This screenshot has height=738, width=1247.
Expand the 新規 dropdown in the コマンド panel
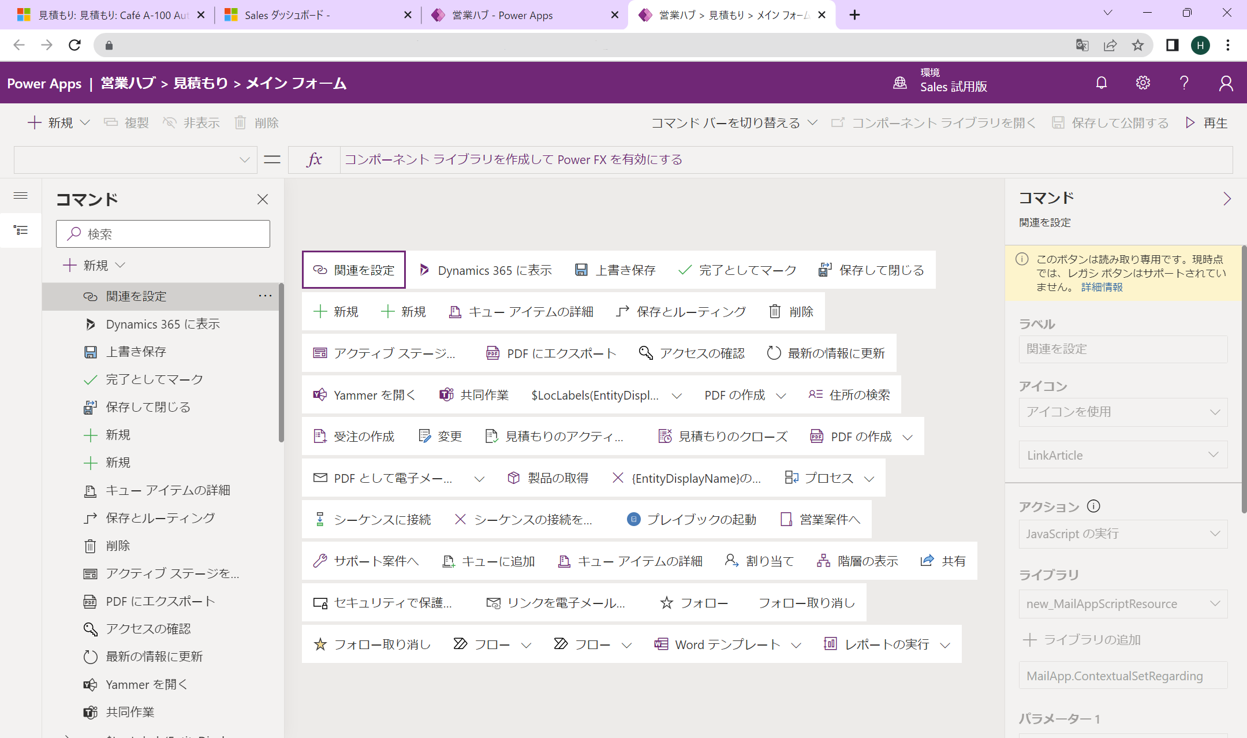pos(120,265)
